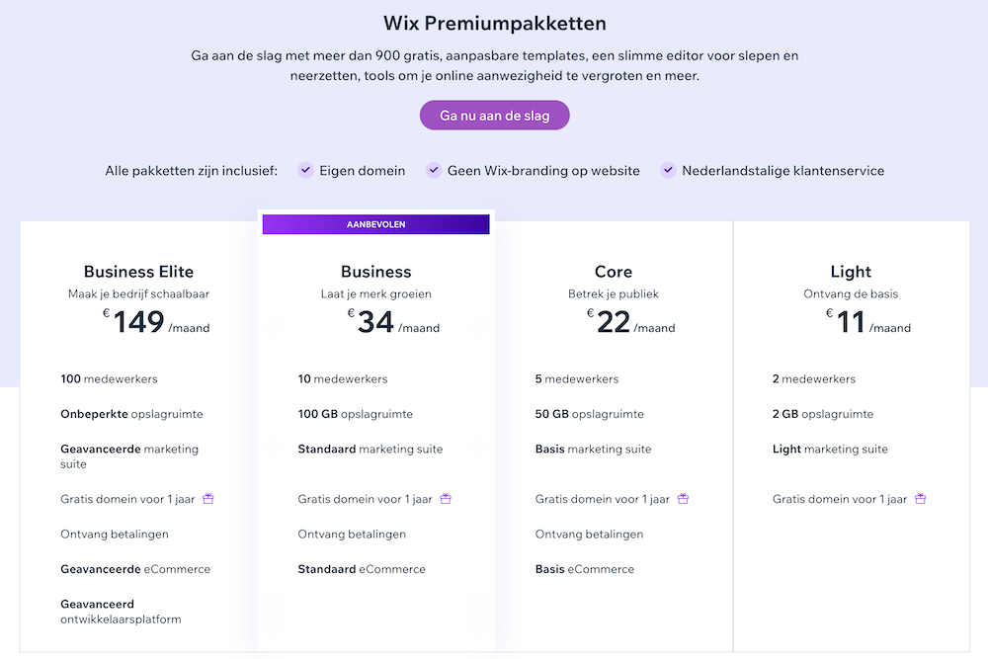Click 'Standaard eCommerce' in Business column

click(362, 569)
